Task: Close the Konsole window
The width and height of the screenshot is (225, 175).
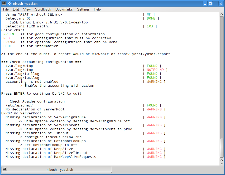Action: 221,4
